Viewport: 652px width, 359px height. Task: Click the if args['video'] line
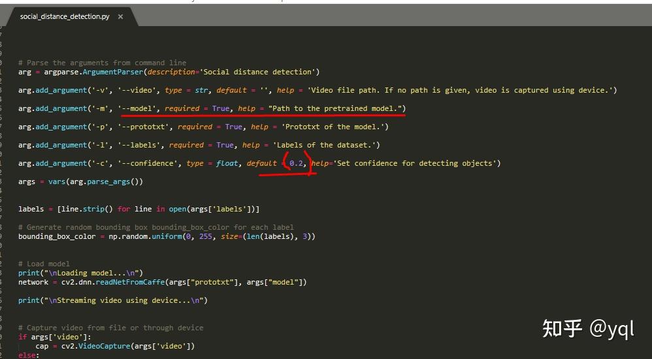54,337
